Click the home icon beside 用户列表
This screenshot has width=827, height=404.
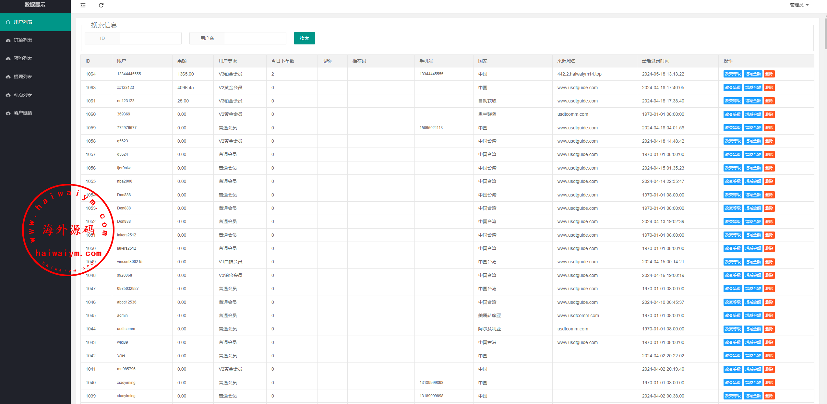click(8, 22)
